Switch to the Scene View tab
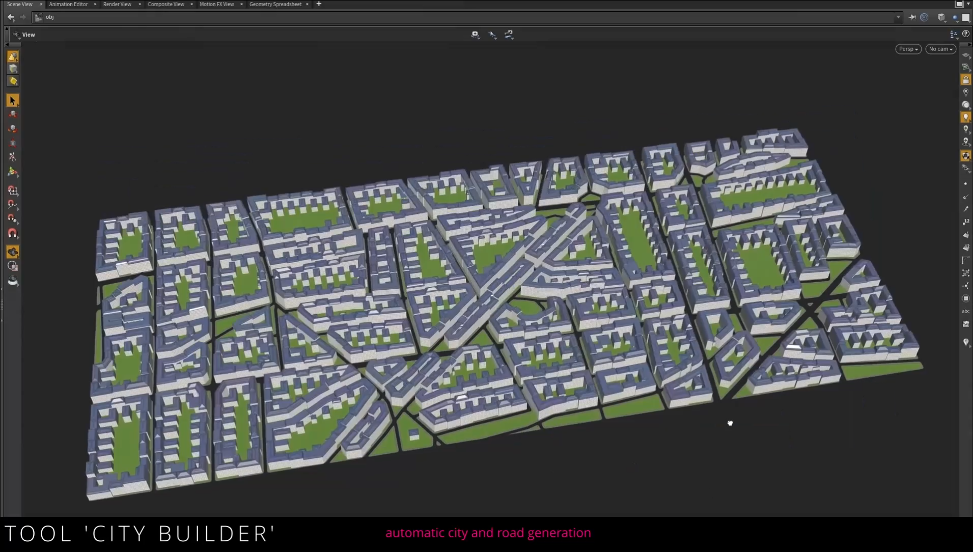This screenshot has width=973, height=552. coord(20,4)
